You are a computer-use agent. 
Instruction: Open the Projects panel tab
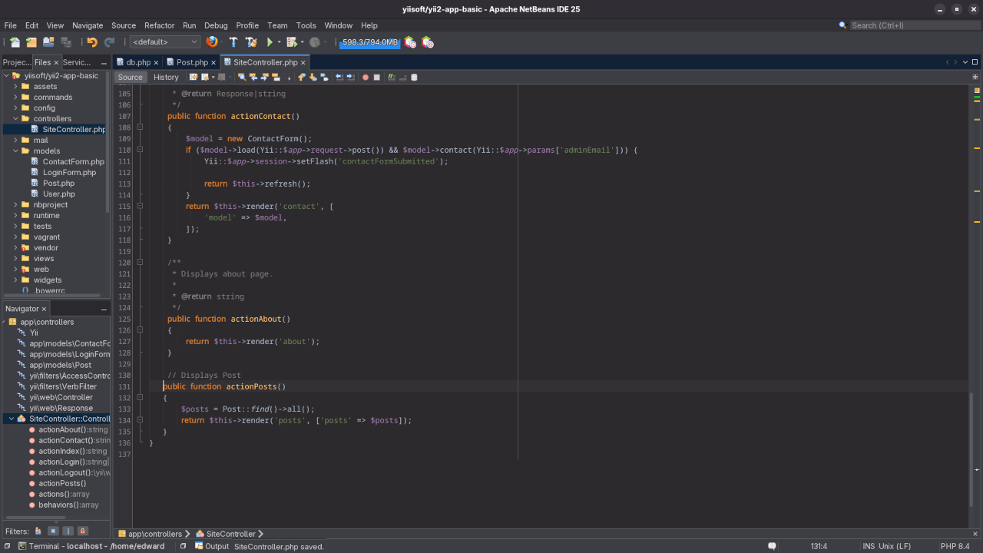pyautogui.click(x=17, y=62)
